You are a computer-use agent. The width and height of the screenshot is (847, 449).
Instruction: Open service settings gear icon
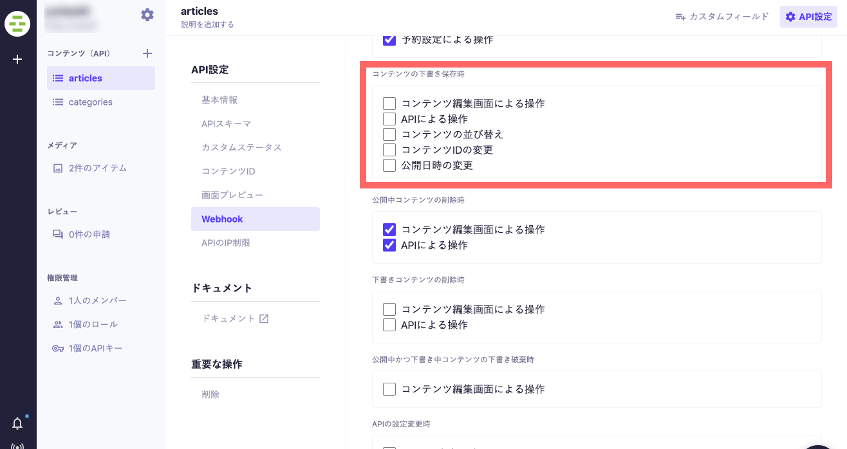pyautogui.click(x=147, y=15)
